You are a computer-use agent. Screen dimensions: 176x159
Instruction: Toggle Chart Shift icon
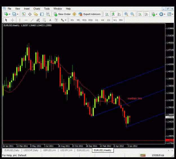pos(146,14)
